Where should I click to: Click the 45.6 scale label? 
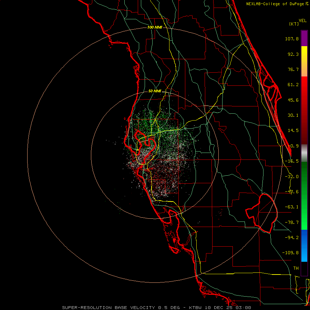(x=293, y=100)
